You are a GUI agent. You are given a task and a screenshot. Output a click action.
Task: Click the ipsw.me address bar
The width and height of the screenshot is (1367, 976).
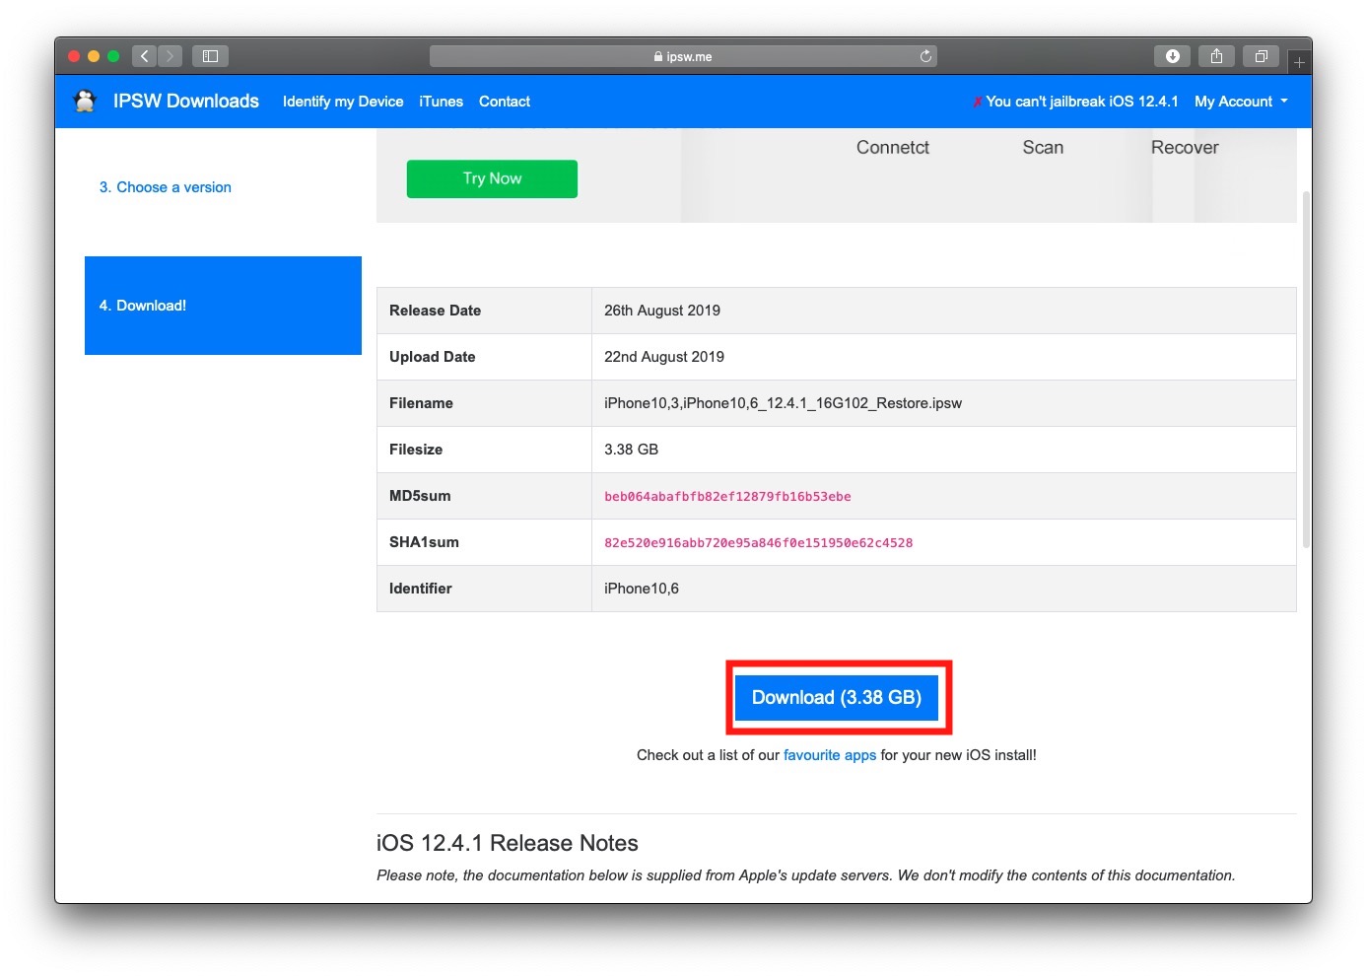[x=683, y=56]
